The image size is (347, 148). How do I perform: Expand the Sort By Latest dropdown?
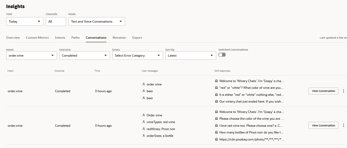(191, 56)
